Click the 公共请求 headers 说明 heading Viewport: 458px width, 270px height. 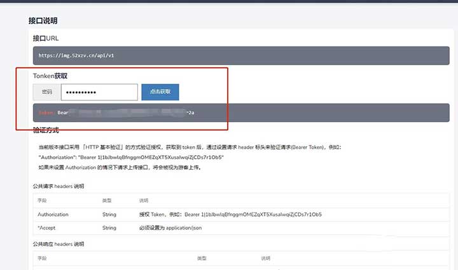[59, 186]
